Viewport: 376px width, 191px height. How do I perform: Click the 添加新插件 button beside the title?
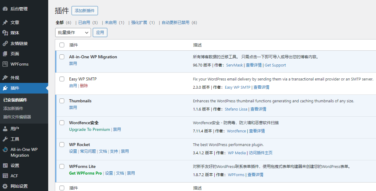click(85, 11)
